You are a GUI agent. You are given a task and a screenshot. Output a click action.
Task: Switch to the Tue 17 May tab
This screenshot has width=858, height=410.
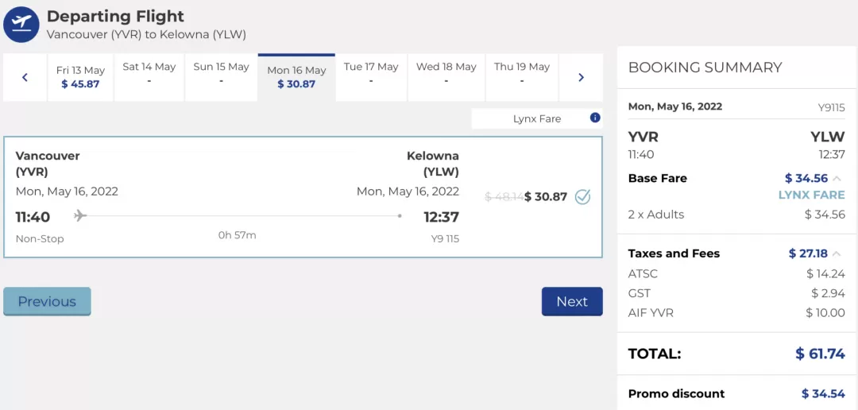[x=371, y=78]
